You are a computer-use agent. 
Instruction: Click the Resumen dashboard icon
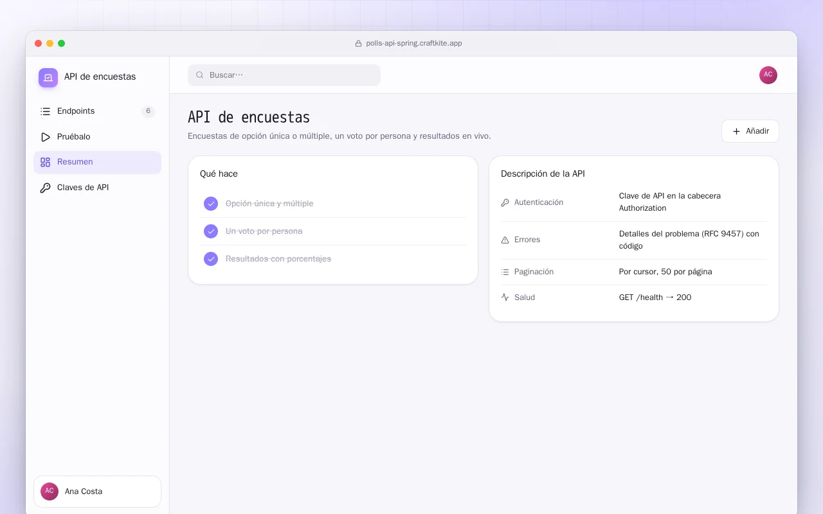pyautogui.click(x=45, y=162)
